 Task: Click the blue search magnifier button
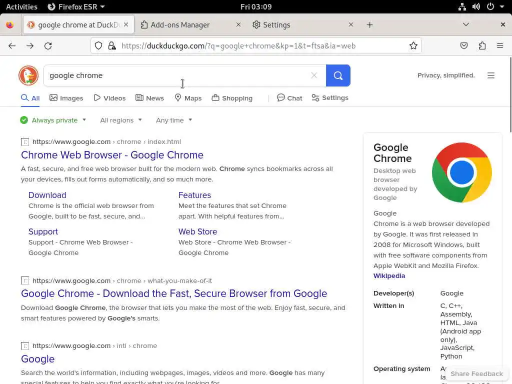tap(338, 75)
